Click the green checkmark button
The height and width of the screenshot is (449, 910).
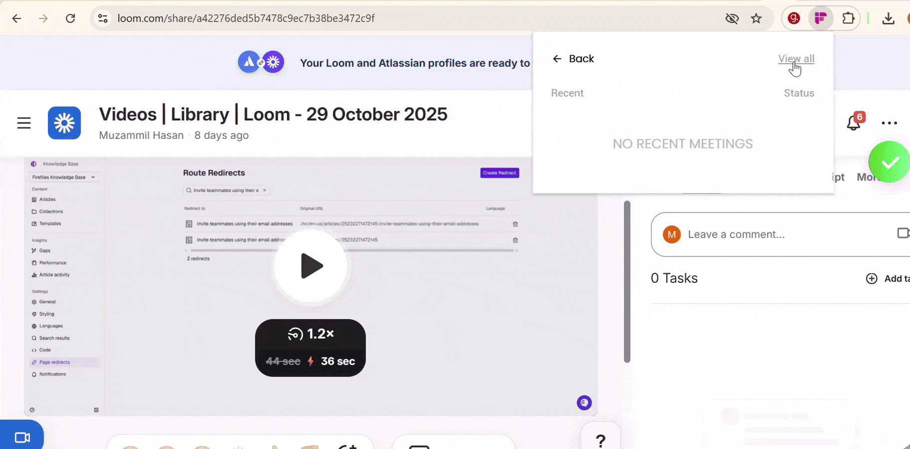click(x=890, y=162)
